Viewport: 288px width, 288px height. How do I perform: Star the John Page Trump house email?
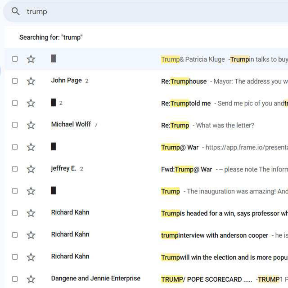coord(31,81)
